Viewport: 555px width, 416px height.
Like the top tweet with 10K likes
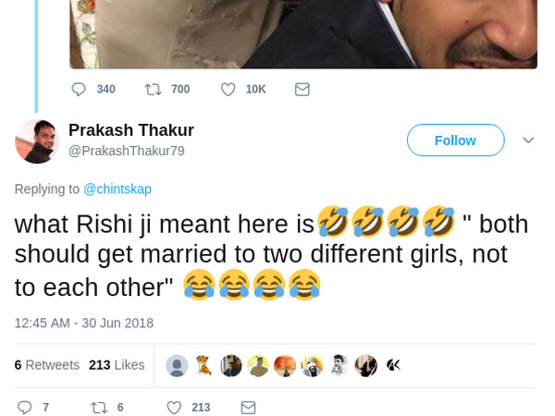pyautogui.click(x=228, y=90)
